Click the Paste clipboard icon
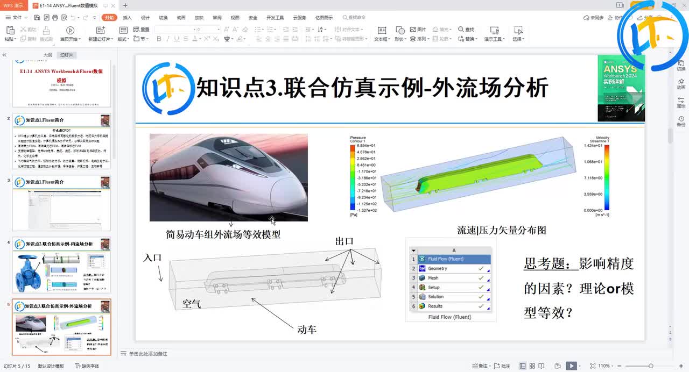 (10, 30)
